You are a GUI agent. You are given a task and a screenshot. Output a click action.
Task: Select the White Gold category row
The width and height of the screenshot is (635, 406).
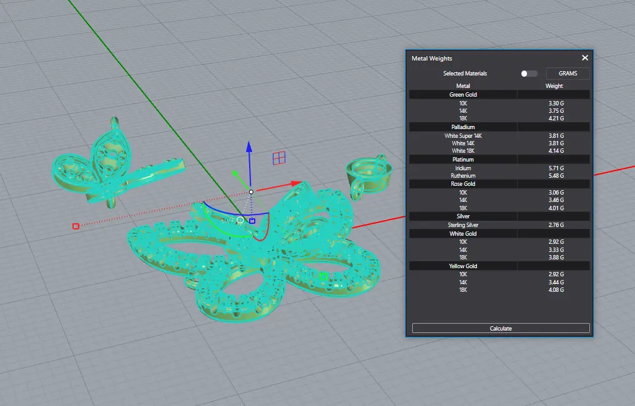(500, 234)
